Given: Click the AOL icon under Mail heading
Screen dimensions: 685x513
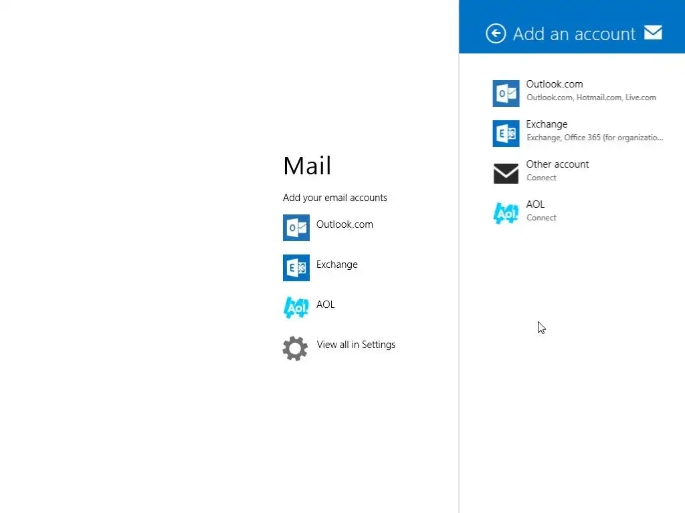Looking at the screenshot, I should coord(296,307).
